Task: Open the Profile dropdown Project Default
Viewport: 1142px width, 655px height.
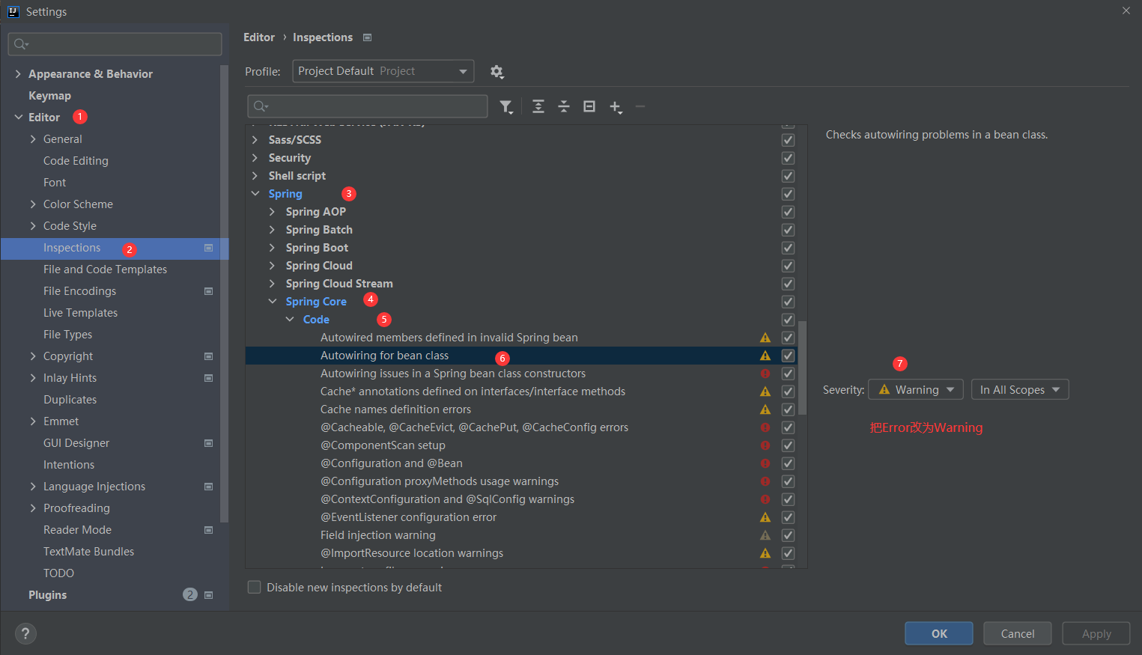Action: 383,71
